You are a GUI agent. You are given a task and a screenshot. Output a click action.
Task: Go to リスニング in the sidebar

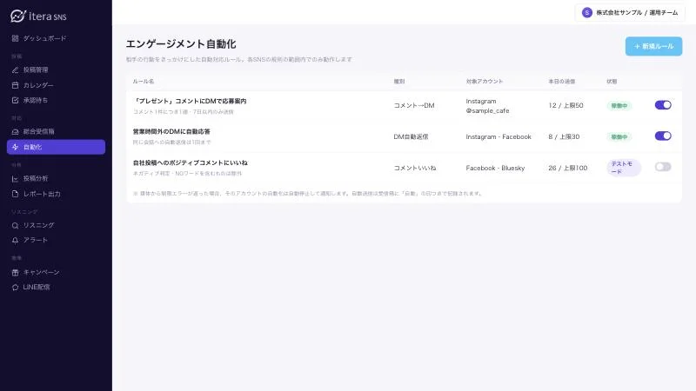pos(56,226)
